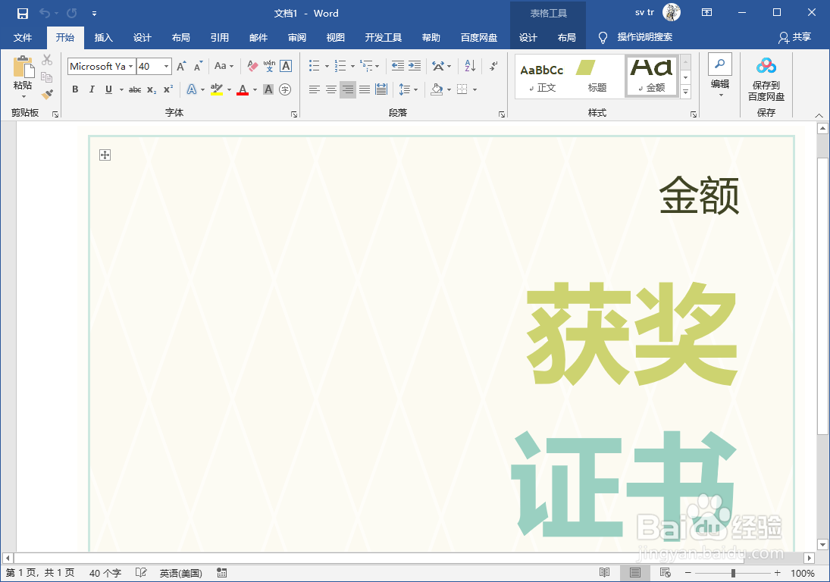Expand the Change Case (Aa) menu
The height and width of the screenshot is (582, 830).
point(224,66)
